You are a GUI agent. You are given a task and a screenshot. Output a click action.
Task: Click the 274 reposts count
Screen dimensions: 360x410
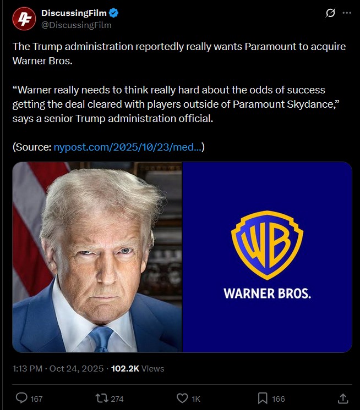[117, 399]
